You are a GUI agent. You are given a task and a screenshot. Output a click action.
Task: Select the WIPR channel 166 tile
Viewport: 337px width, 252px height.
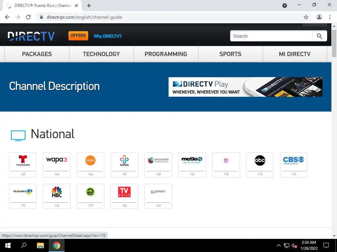(x=91, y=165)
